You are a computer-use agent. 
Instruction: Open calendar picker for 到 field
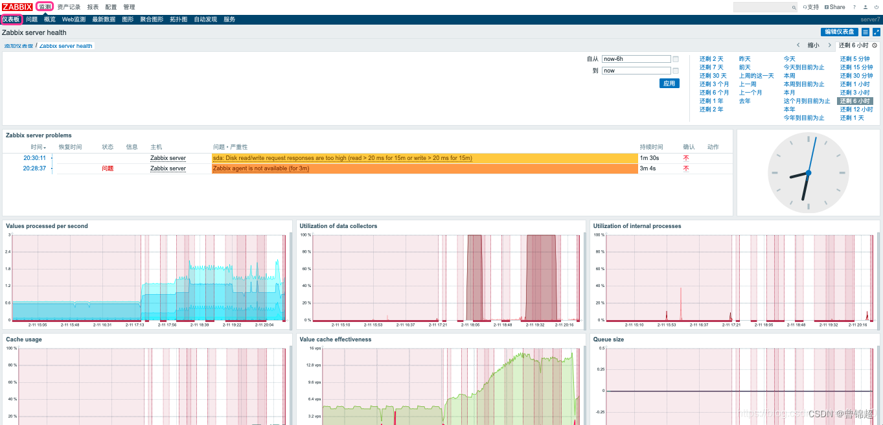click(x=676, y=71)
